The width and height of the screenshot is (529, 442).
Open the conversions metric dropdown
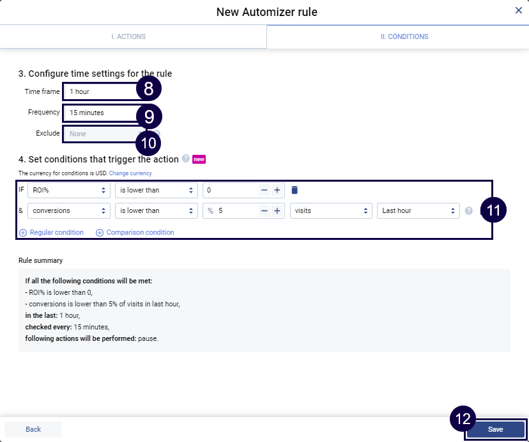click(69, 210)
